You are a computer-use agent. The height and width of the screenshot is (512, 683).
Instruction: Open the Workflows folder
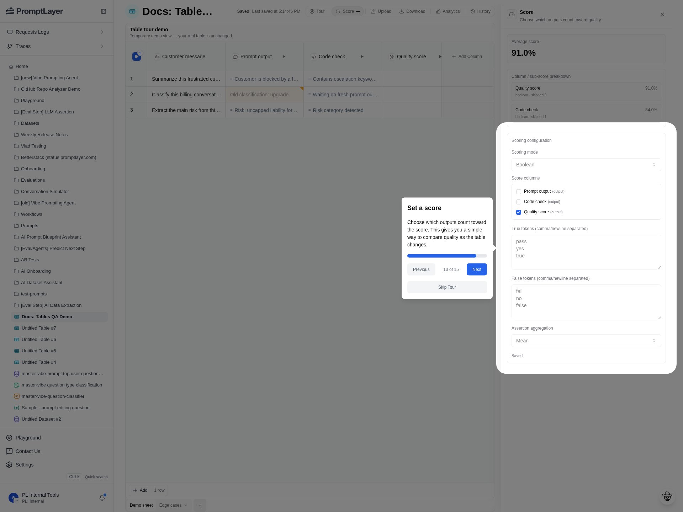[31, 214]
